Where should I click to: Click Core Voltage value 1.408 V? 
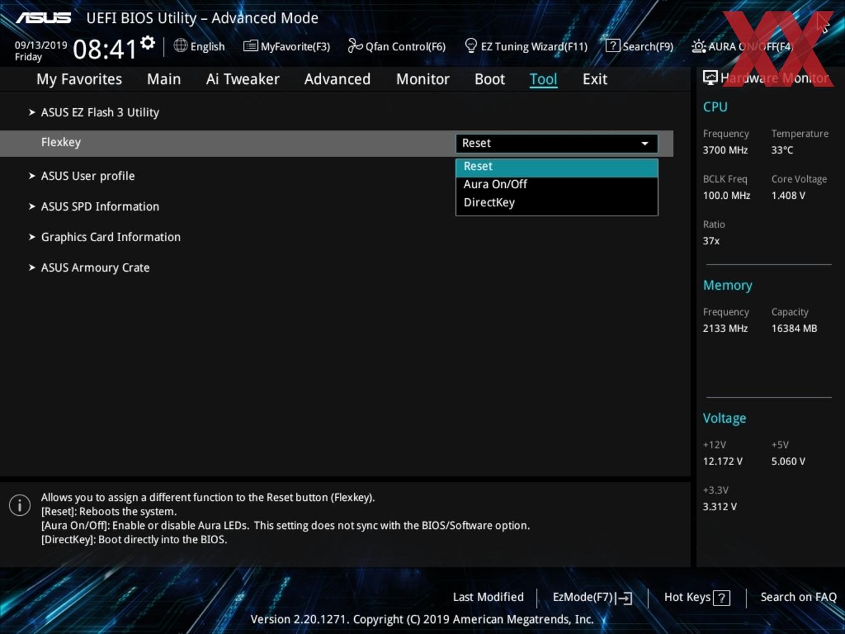click(x=788, y=196)
